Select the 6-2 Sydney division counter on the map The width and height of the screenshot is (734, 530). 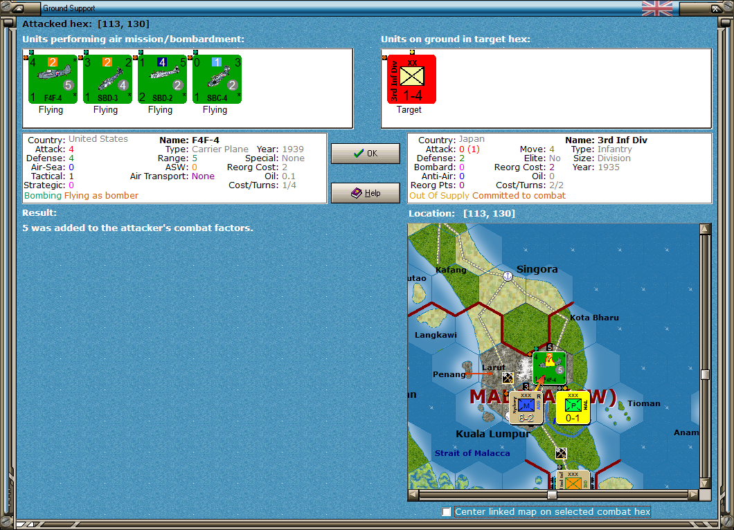(x=526, y=408)
